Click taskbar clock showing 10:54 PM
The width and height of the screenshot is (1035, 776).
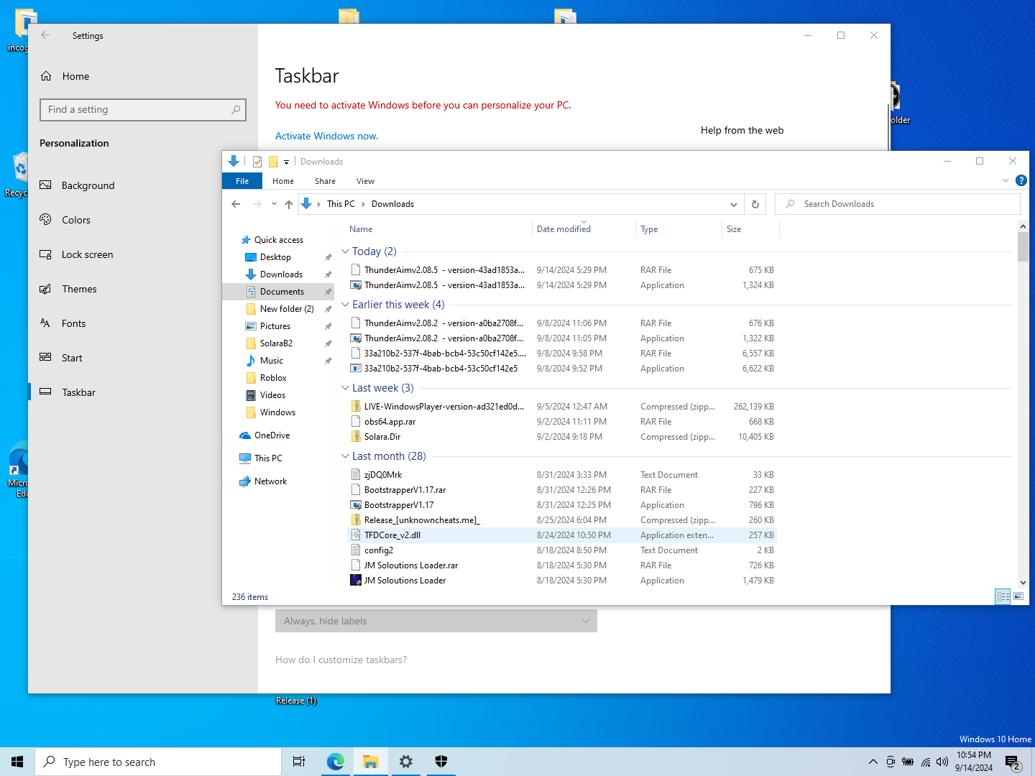coord(974,762)
